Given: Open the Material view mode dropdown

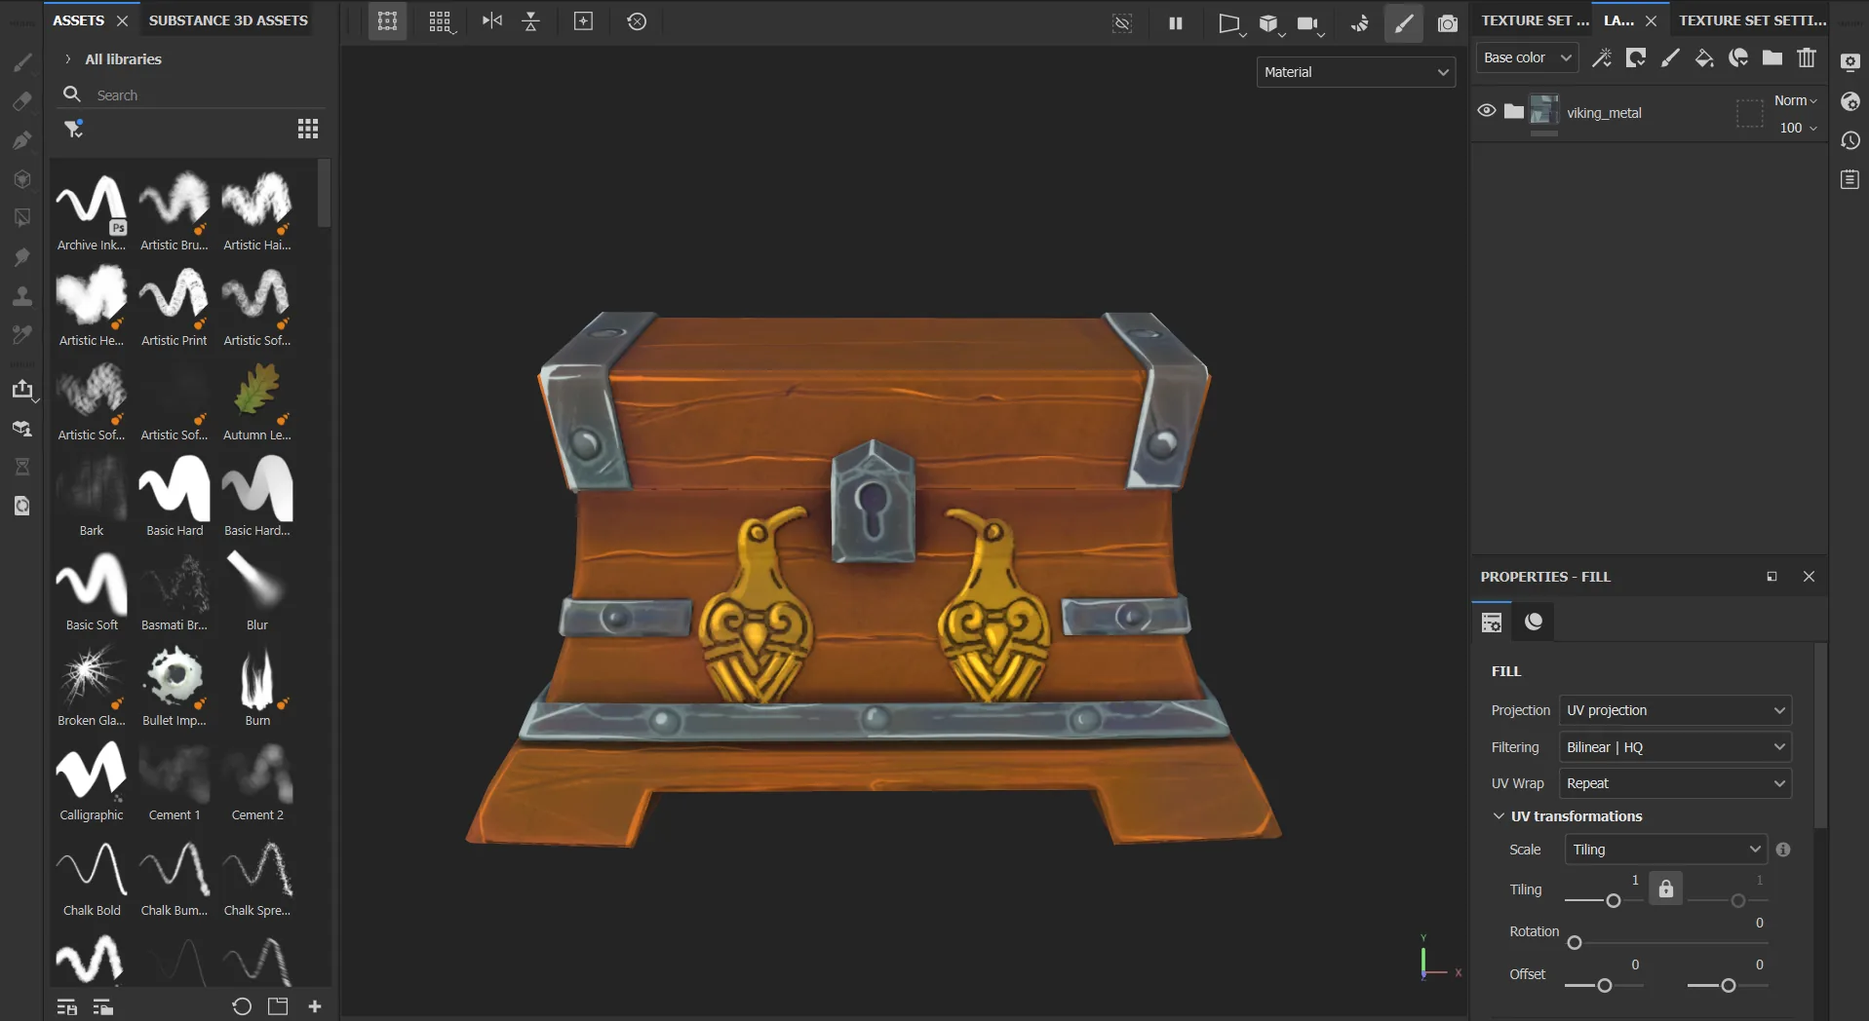Looking at the screenshot, I should (1356, 72).
